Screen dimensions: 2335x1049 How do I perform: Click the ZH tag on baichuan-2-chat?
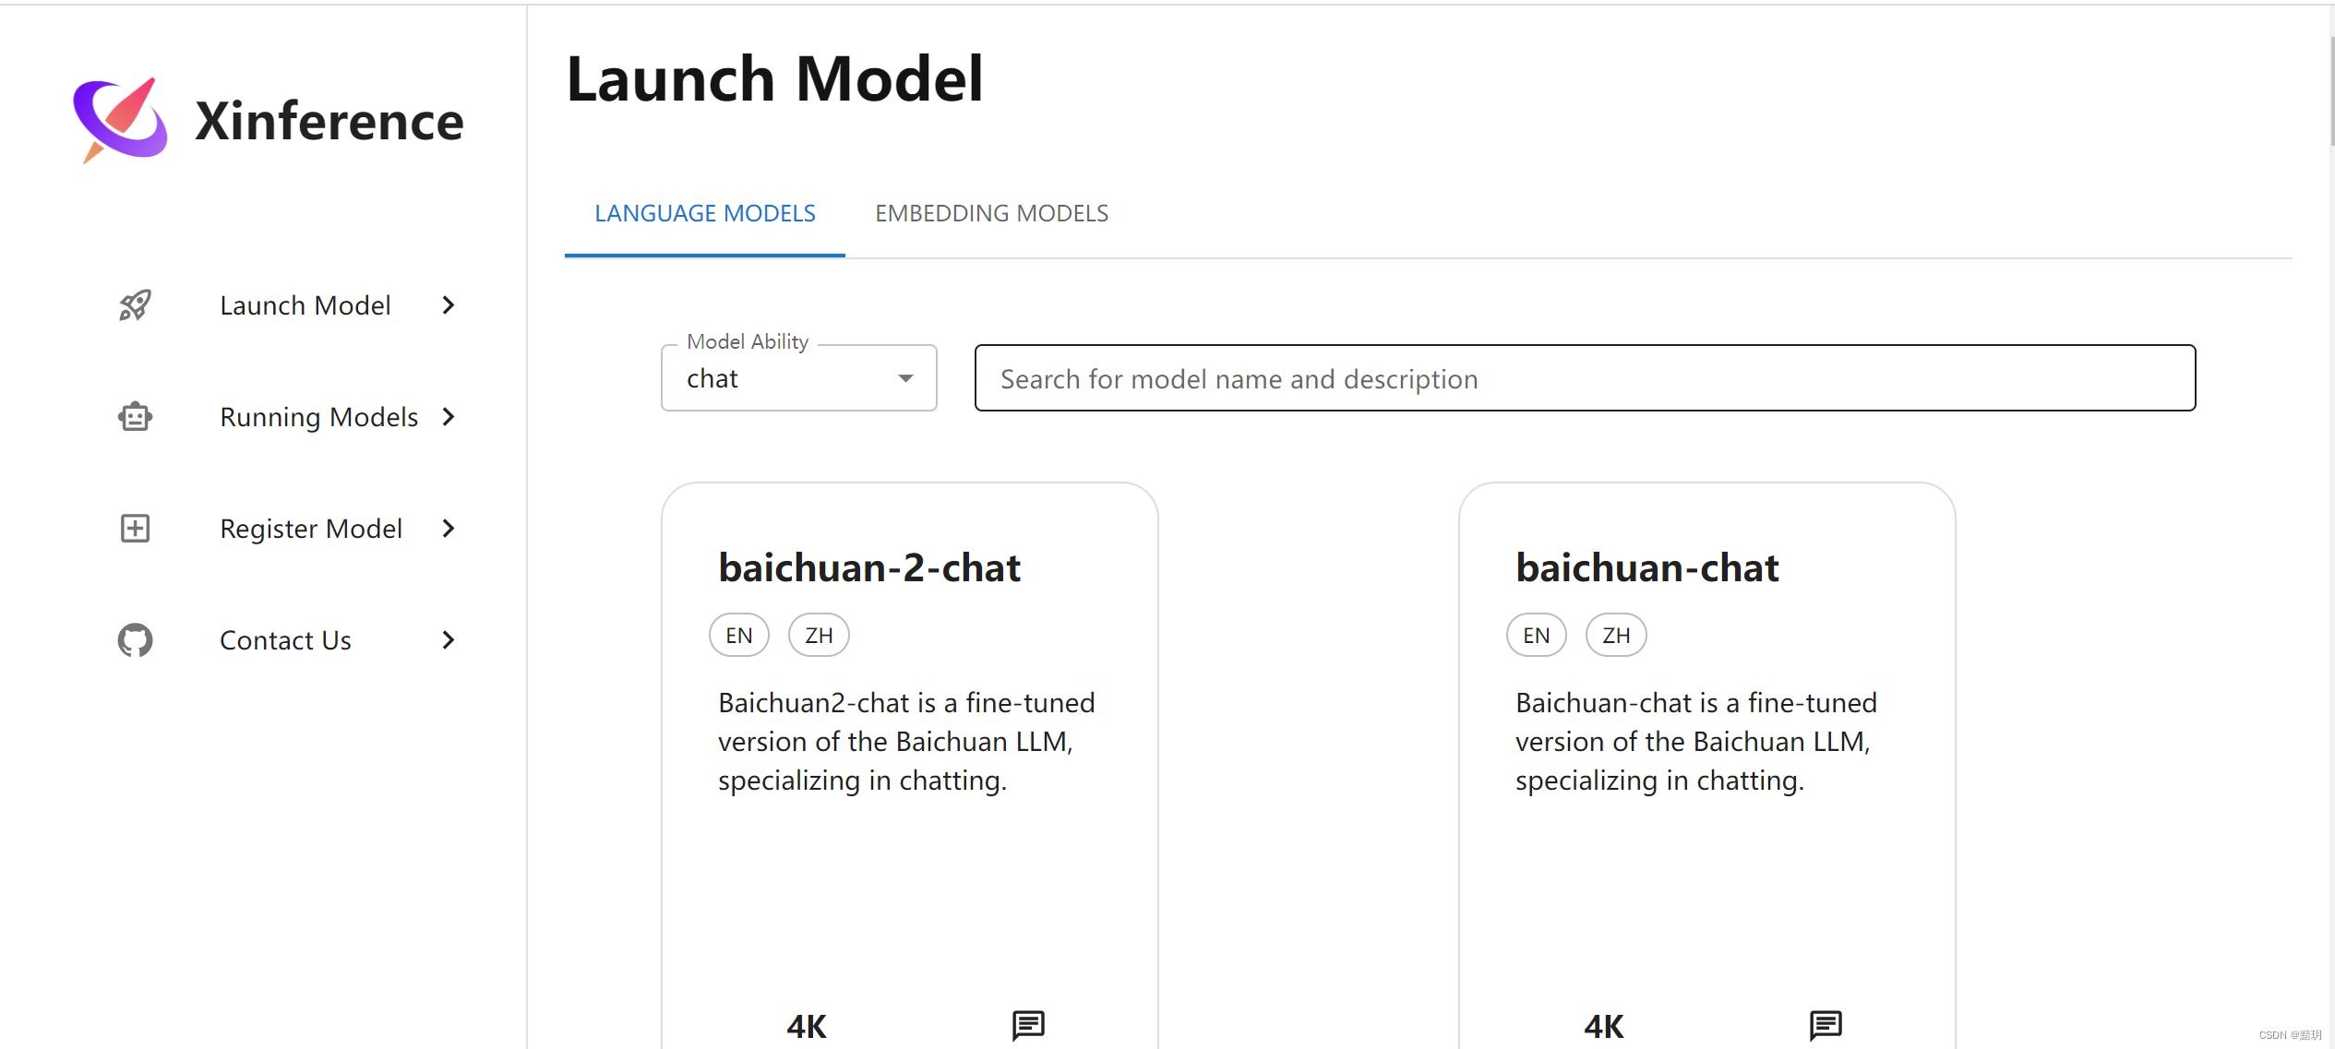pos(819,636)
